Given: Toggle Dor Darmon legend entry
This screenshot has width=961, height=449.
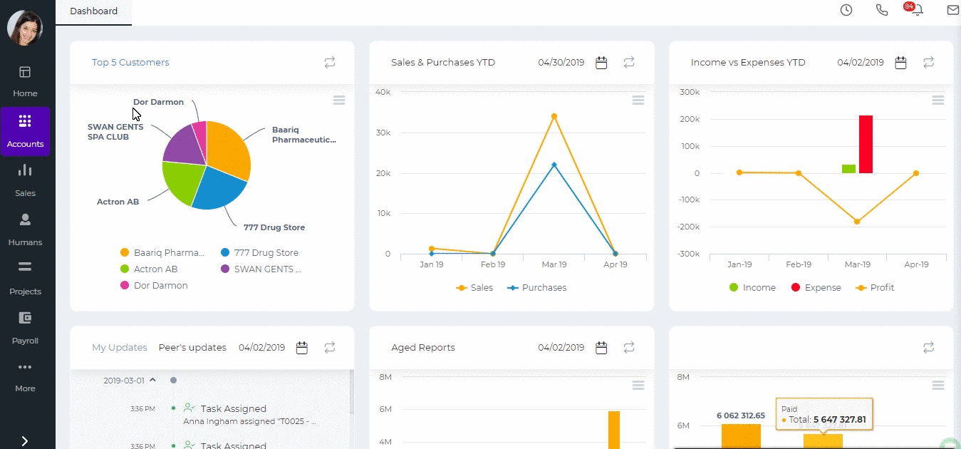Looking at the screenshot, I should tap(154, 286).
